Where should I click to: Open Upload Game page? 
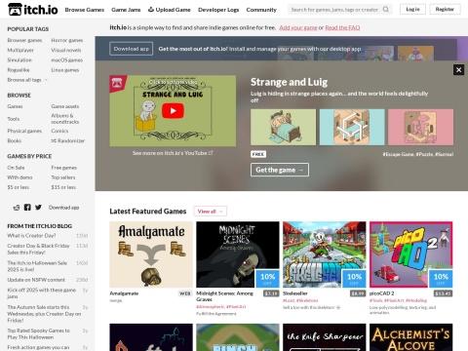tap(169, 10)
